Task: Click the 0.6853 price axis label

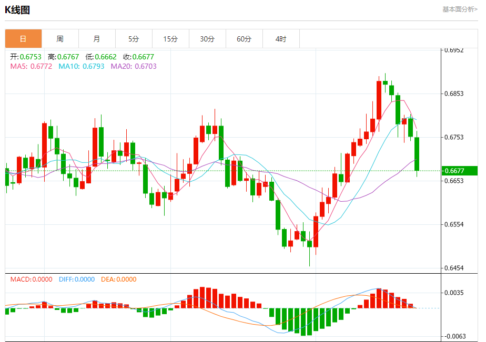Action: (454, 94)
